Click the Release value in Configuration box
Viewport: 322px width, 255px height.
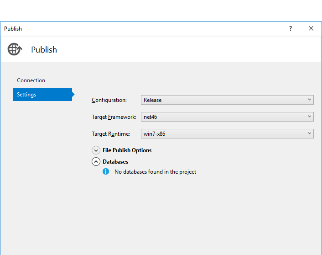[x=152, y=100]
